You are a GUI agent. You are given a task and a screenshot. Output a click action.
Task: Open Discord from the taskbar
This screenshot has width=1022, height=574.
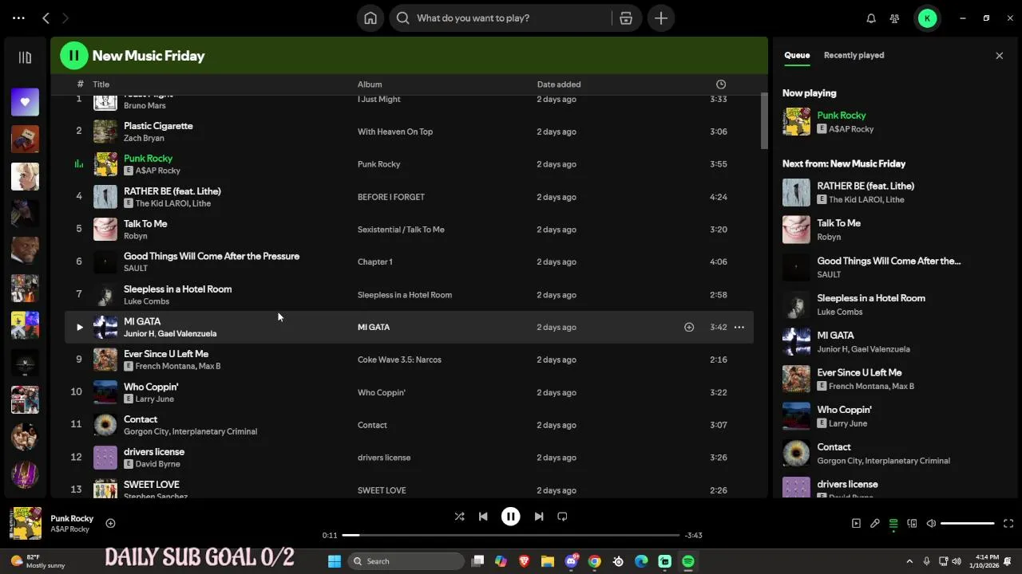(x=571, y=561)
